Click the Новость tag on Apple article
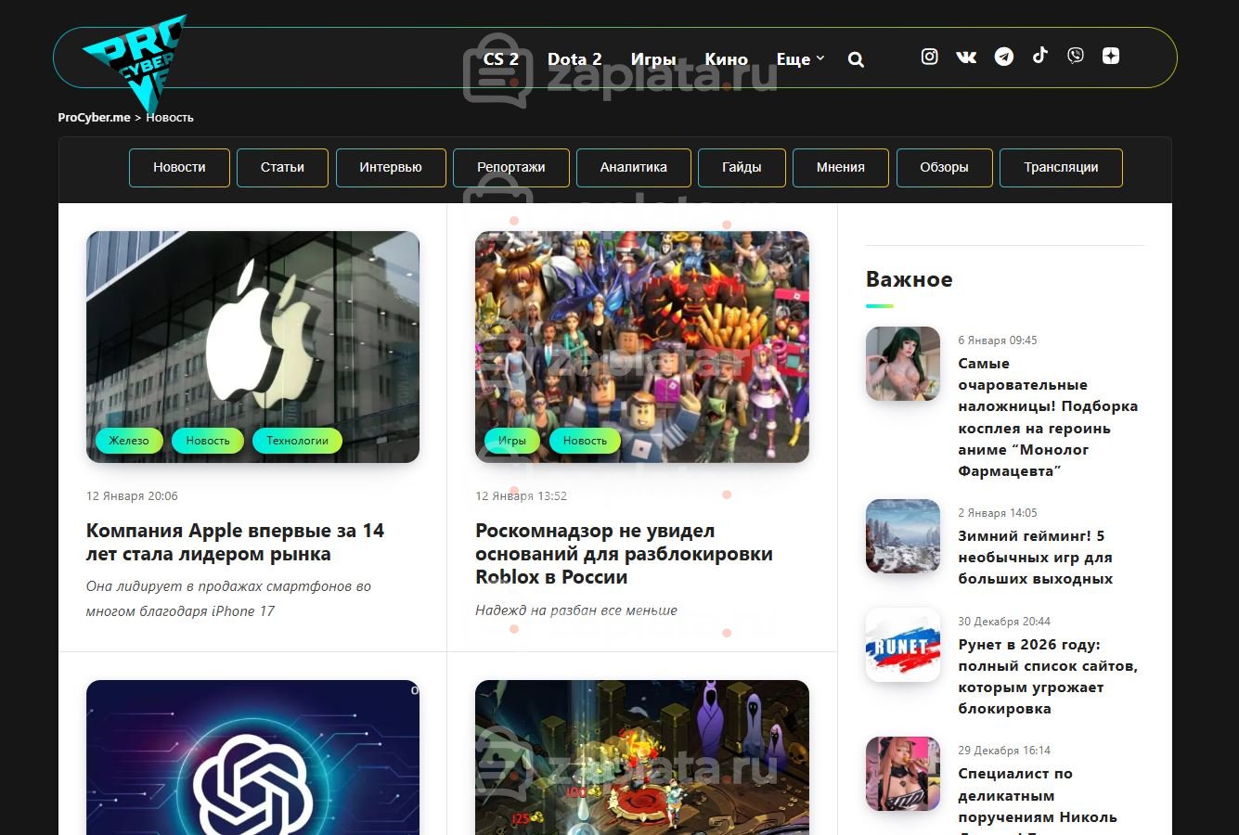This screenshot has width=1239, height=835. click(208, 441)
